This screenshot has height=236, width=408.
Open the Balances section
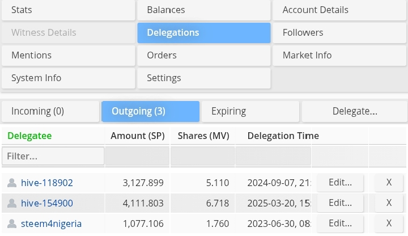click(203, 10)
